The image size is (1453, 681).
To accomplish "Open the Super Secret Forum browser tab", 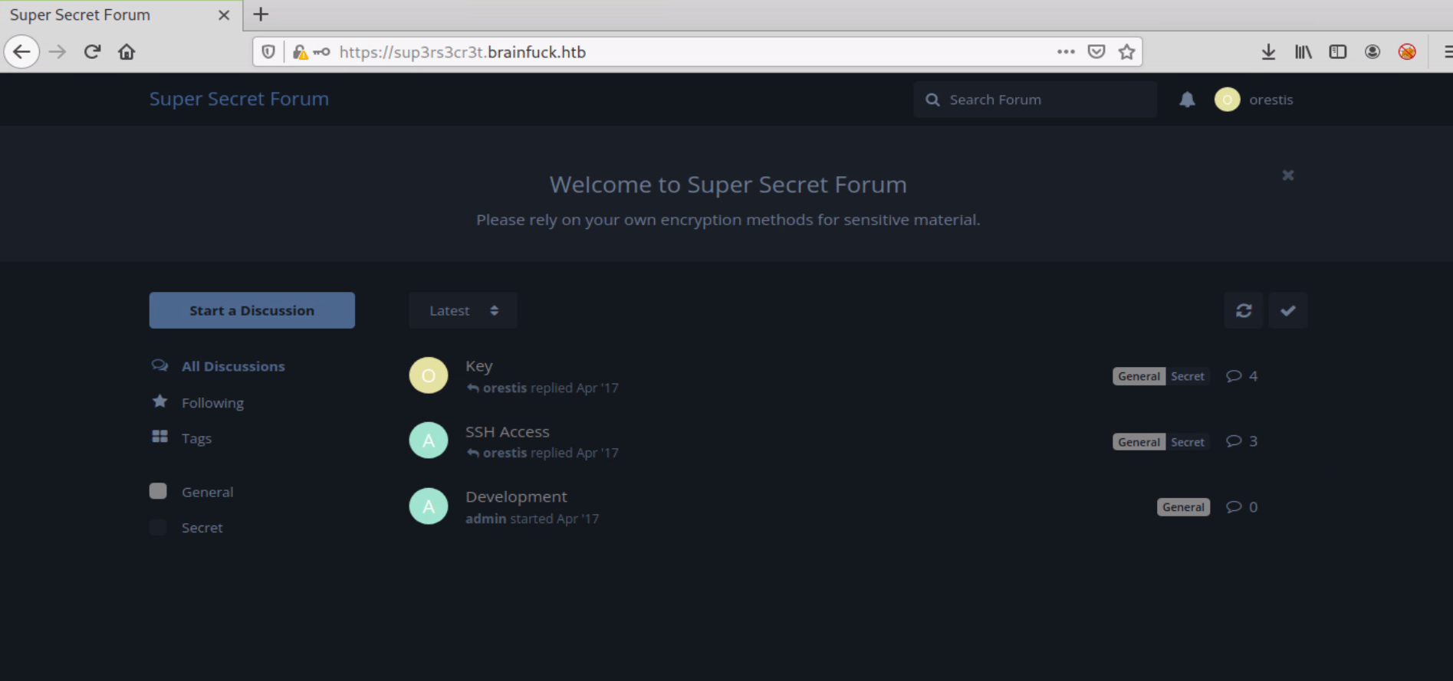I will pos(107,15).
